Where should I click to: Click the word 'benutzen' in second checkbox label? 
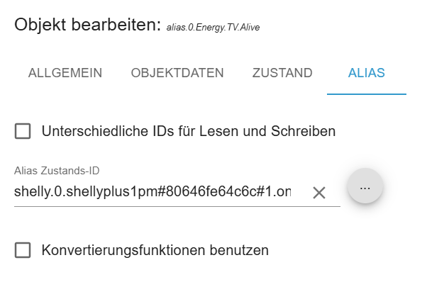point(242,250)
